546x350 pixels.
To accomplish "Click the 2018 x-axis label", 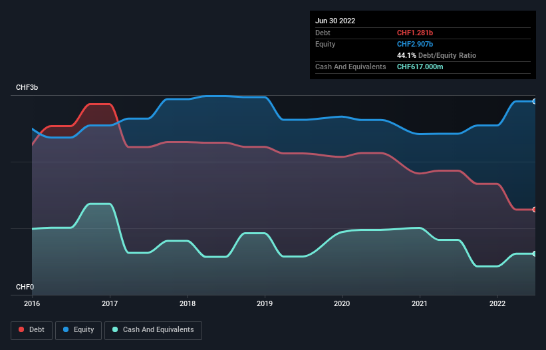I will [x=188, y=303].
